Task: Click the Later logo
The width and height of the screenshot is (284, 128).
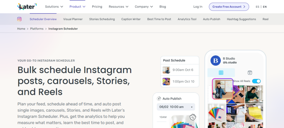Action: 27,6
